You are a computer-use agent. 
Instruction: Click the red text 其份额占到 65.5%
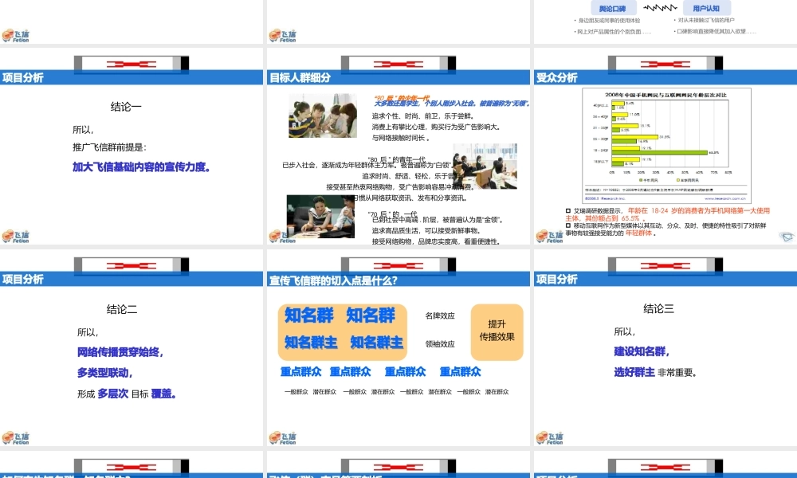(606, 218)
